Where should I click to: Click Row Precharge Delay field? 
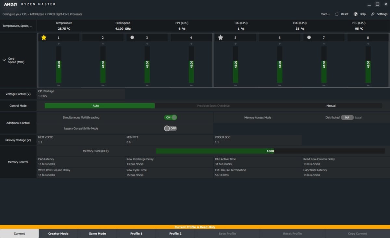coord(169,162)
